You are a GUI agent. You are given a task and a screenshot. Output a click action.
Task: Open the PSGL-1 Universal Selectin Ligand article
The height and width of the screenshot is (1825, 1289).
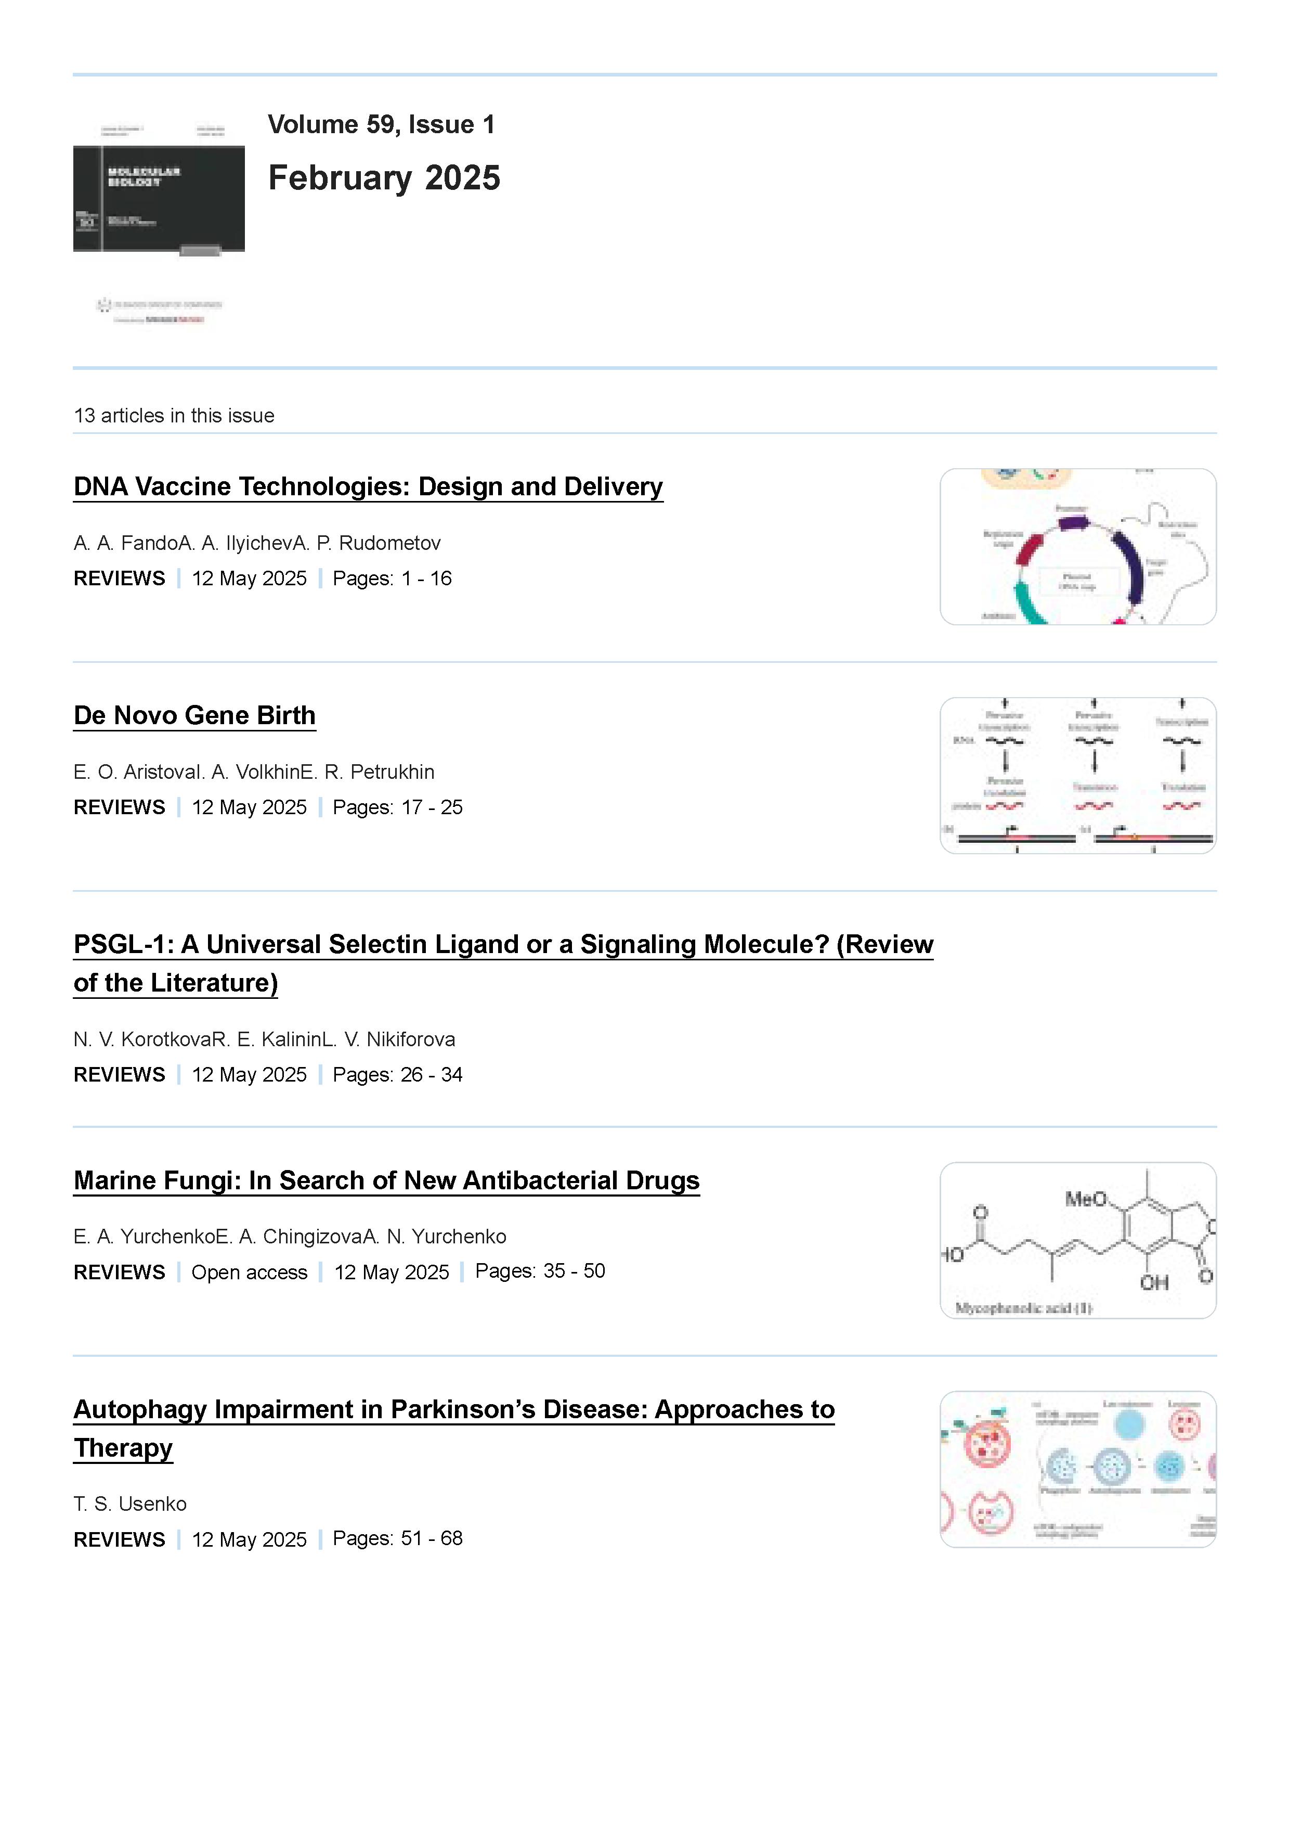coord(503,963)
